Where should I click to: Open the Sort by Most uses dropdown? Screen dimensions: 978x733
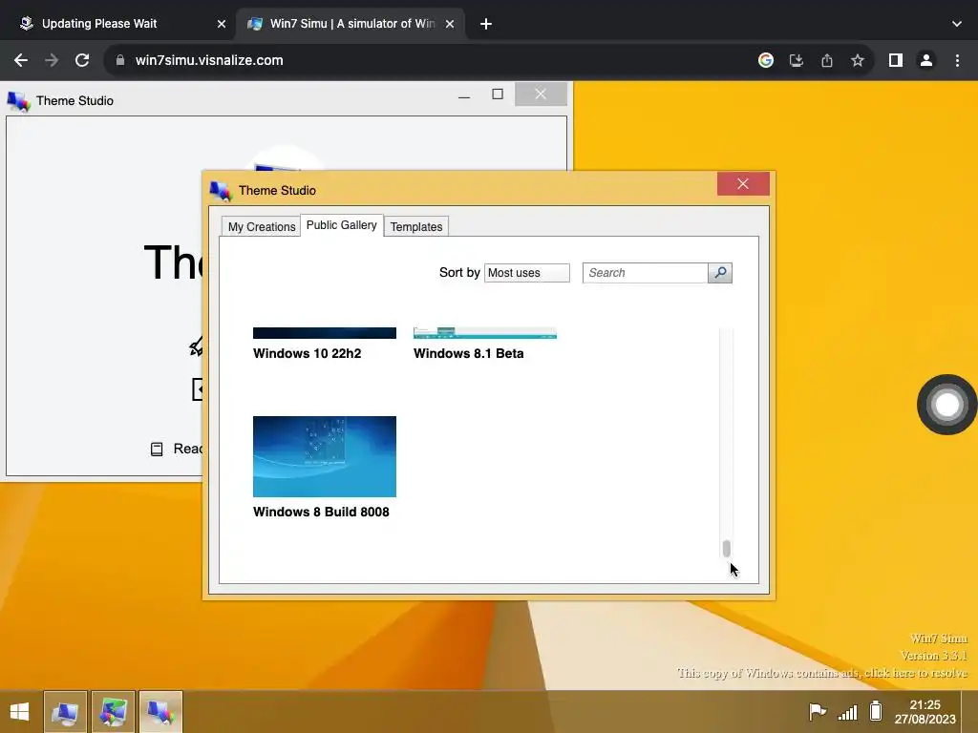[527, 272]
